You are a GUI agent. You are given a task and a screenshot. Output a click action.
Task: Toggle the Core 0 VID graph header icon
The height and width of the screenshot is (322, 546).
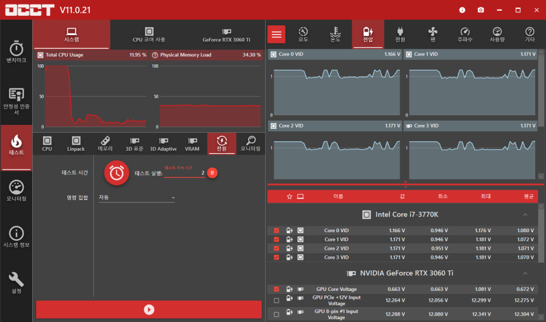[274, 54]
